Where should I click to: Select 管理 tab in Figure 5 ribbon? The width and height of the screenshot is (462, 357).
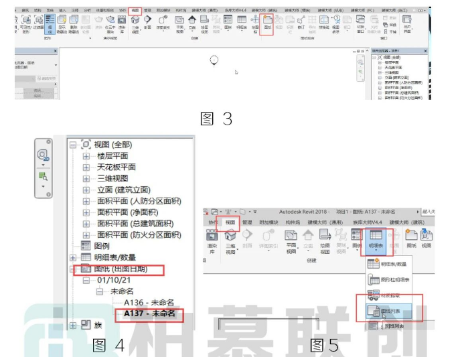(x=247, y=222)
